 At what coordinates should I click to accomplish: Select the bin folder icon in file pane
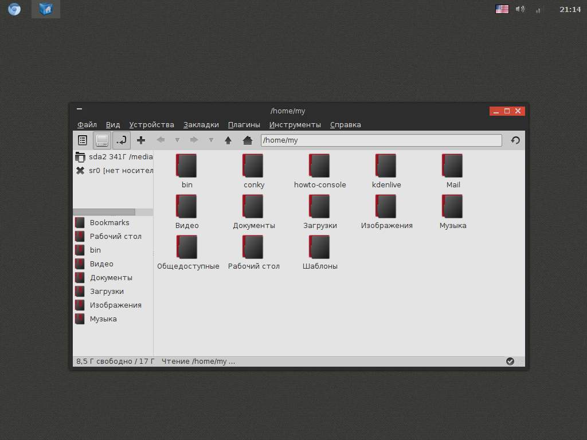pos(186,166)
